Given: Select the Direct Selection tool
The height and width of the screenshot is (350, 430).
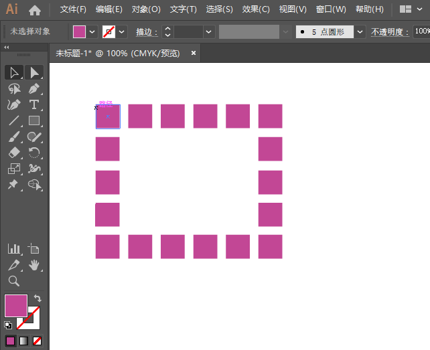Looking at the screenshot, I should [x=34, y=72].
